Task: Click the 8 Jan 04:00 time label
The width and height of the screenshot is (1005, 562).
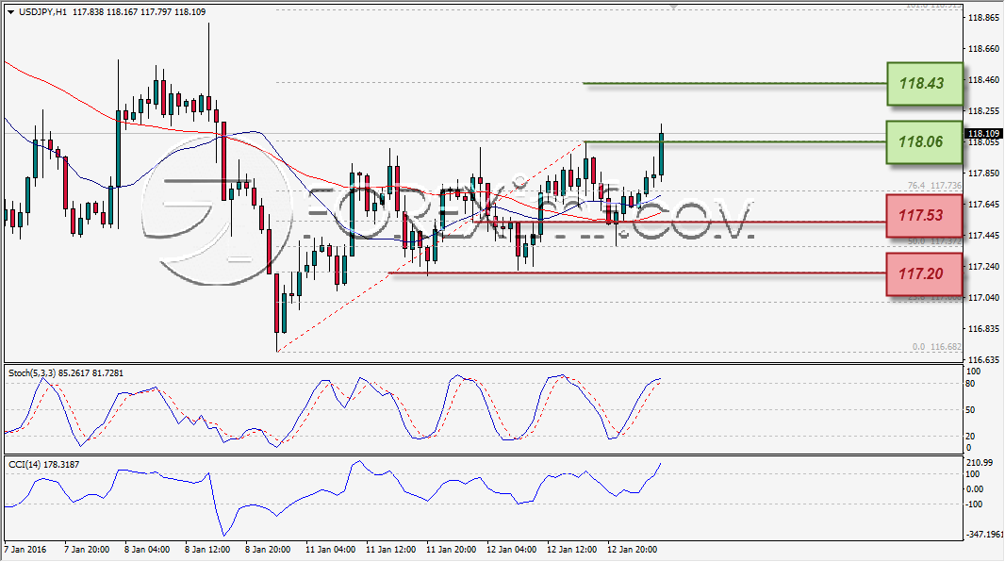Action: click(147, 549)
